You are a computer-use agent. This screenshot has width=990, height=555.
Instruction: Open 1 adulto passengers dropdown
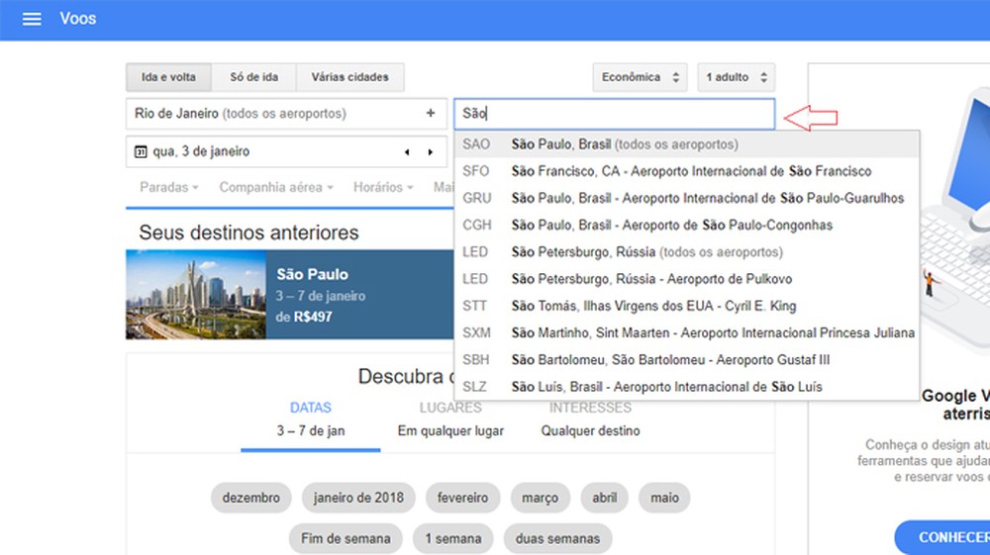pyautogui.click(x=737, y=77)
